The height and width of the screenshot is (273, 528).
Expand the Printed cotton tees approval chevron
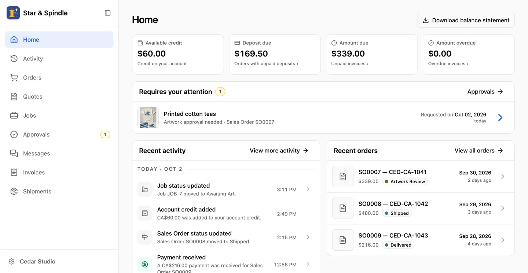pyautogui.click(x=500, y=118)
